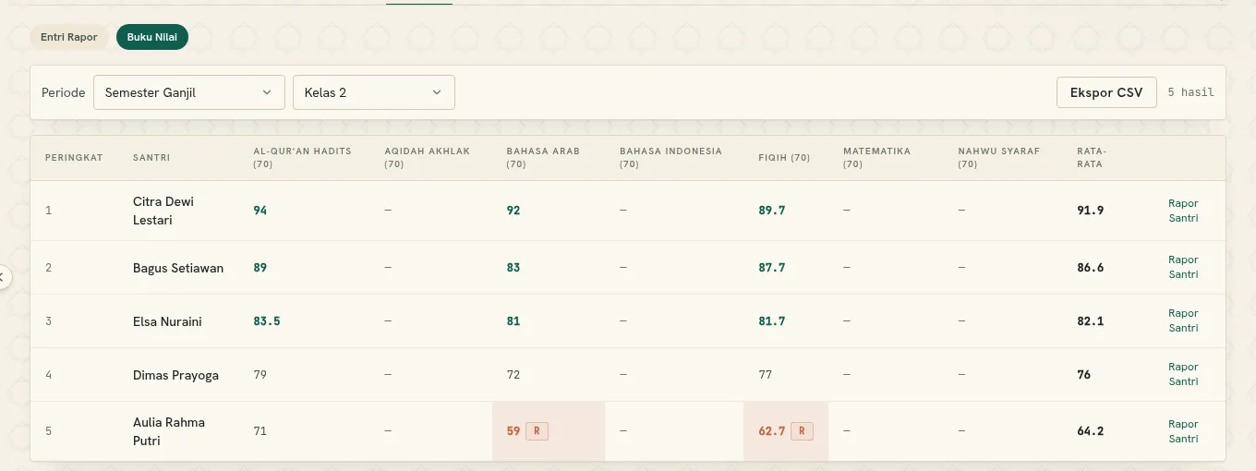Click Elsa's Bahasa Arab score 81
The height and width of the screenshot is (471, 1256).
point(513,321)
